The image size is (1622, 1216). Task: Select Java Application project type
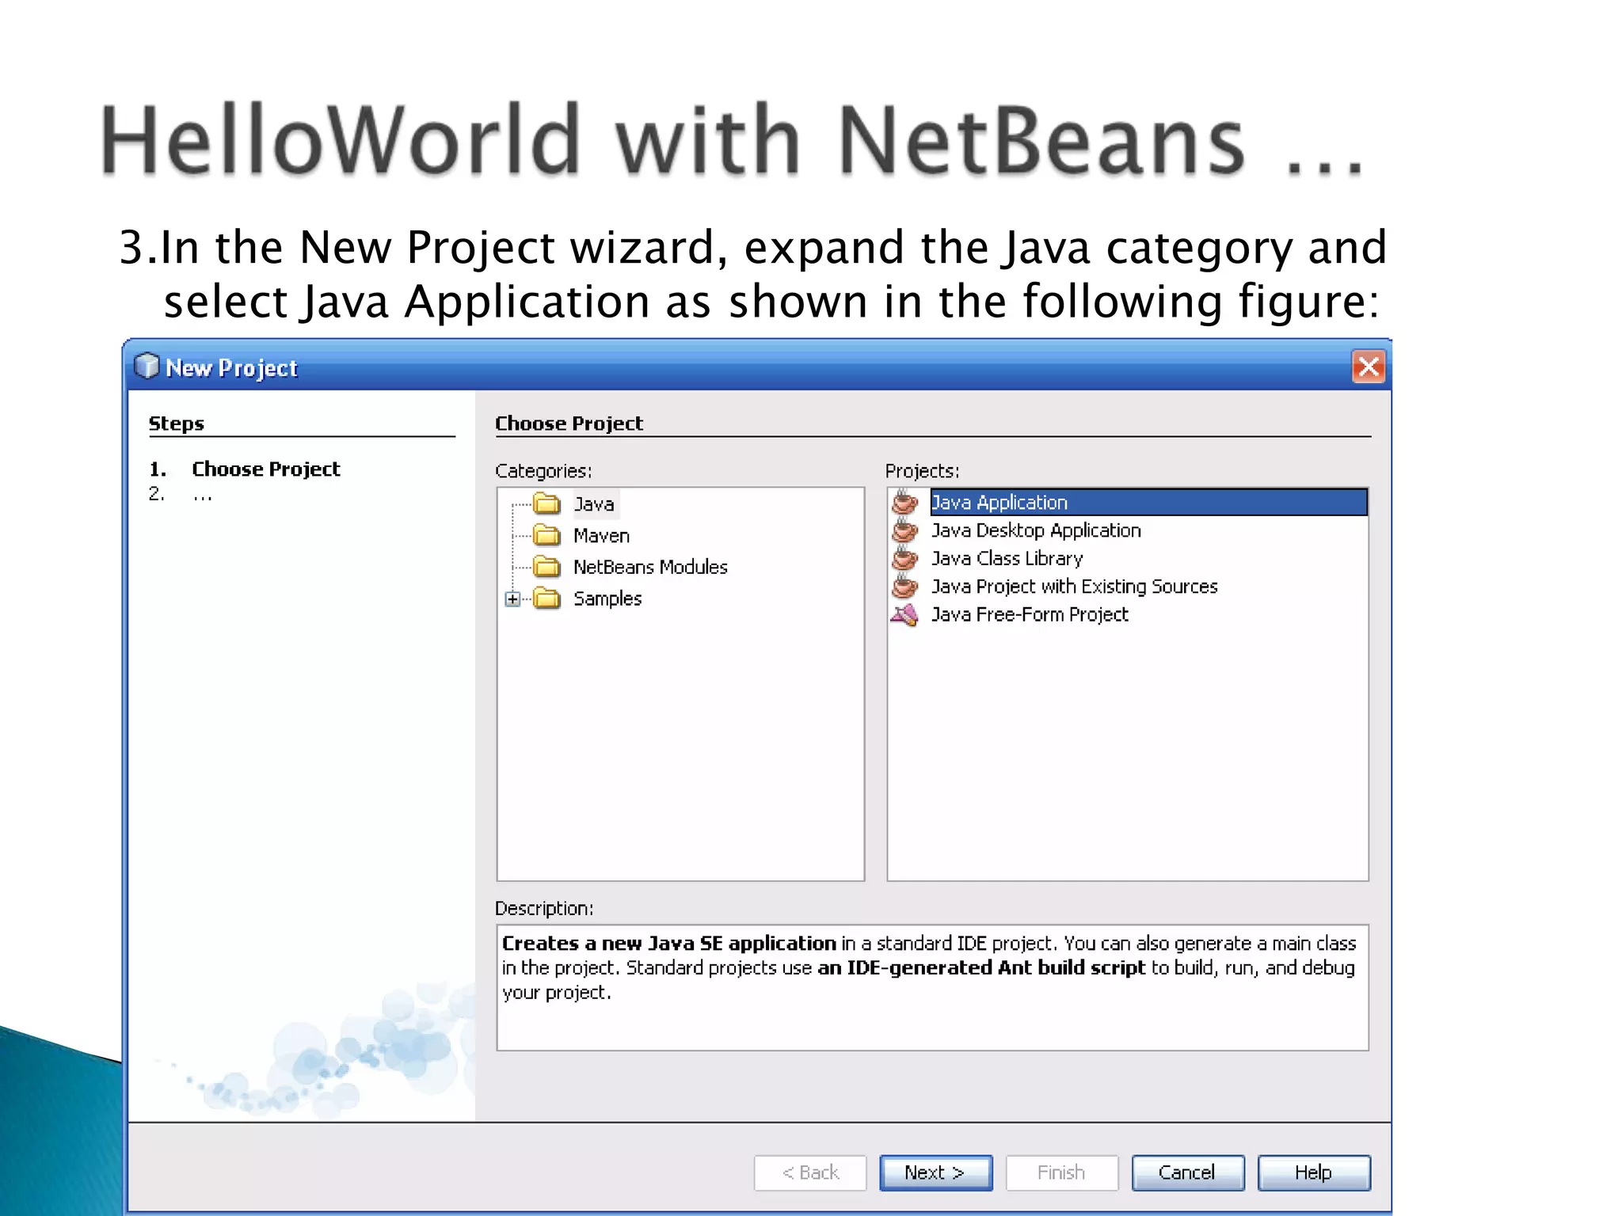coord(1148,502)
